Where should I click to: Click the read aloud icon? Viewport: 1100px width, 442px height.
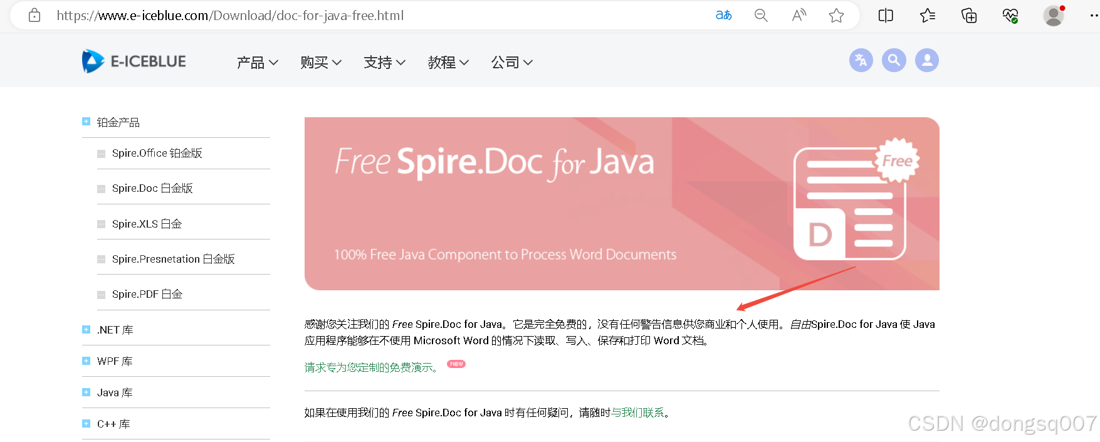pyautogui.click(x=799, y=15)
